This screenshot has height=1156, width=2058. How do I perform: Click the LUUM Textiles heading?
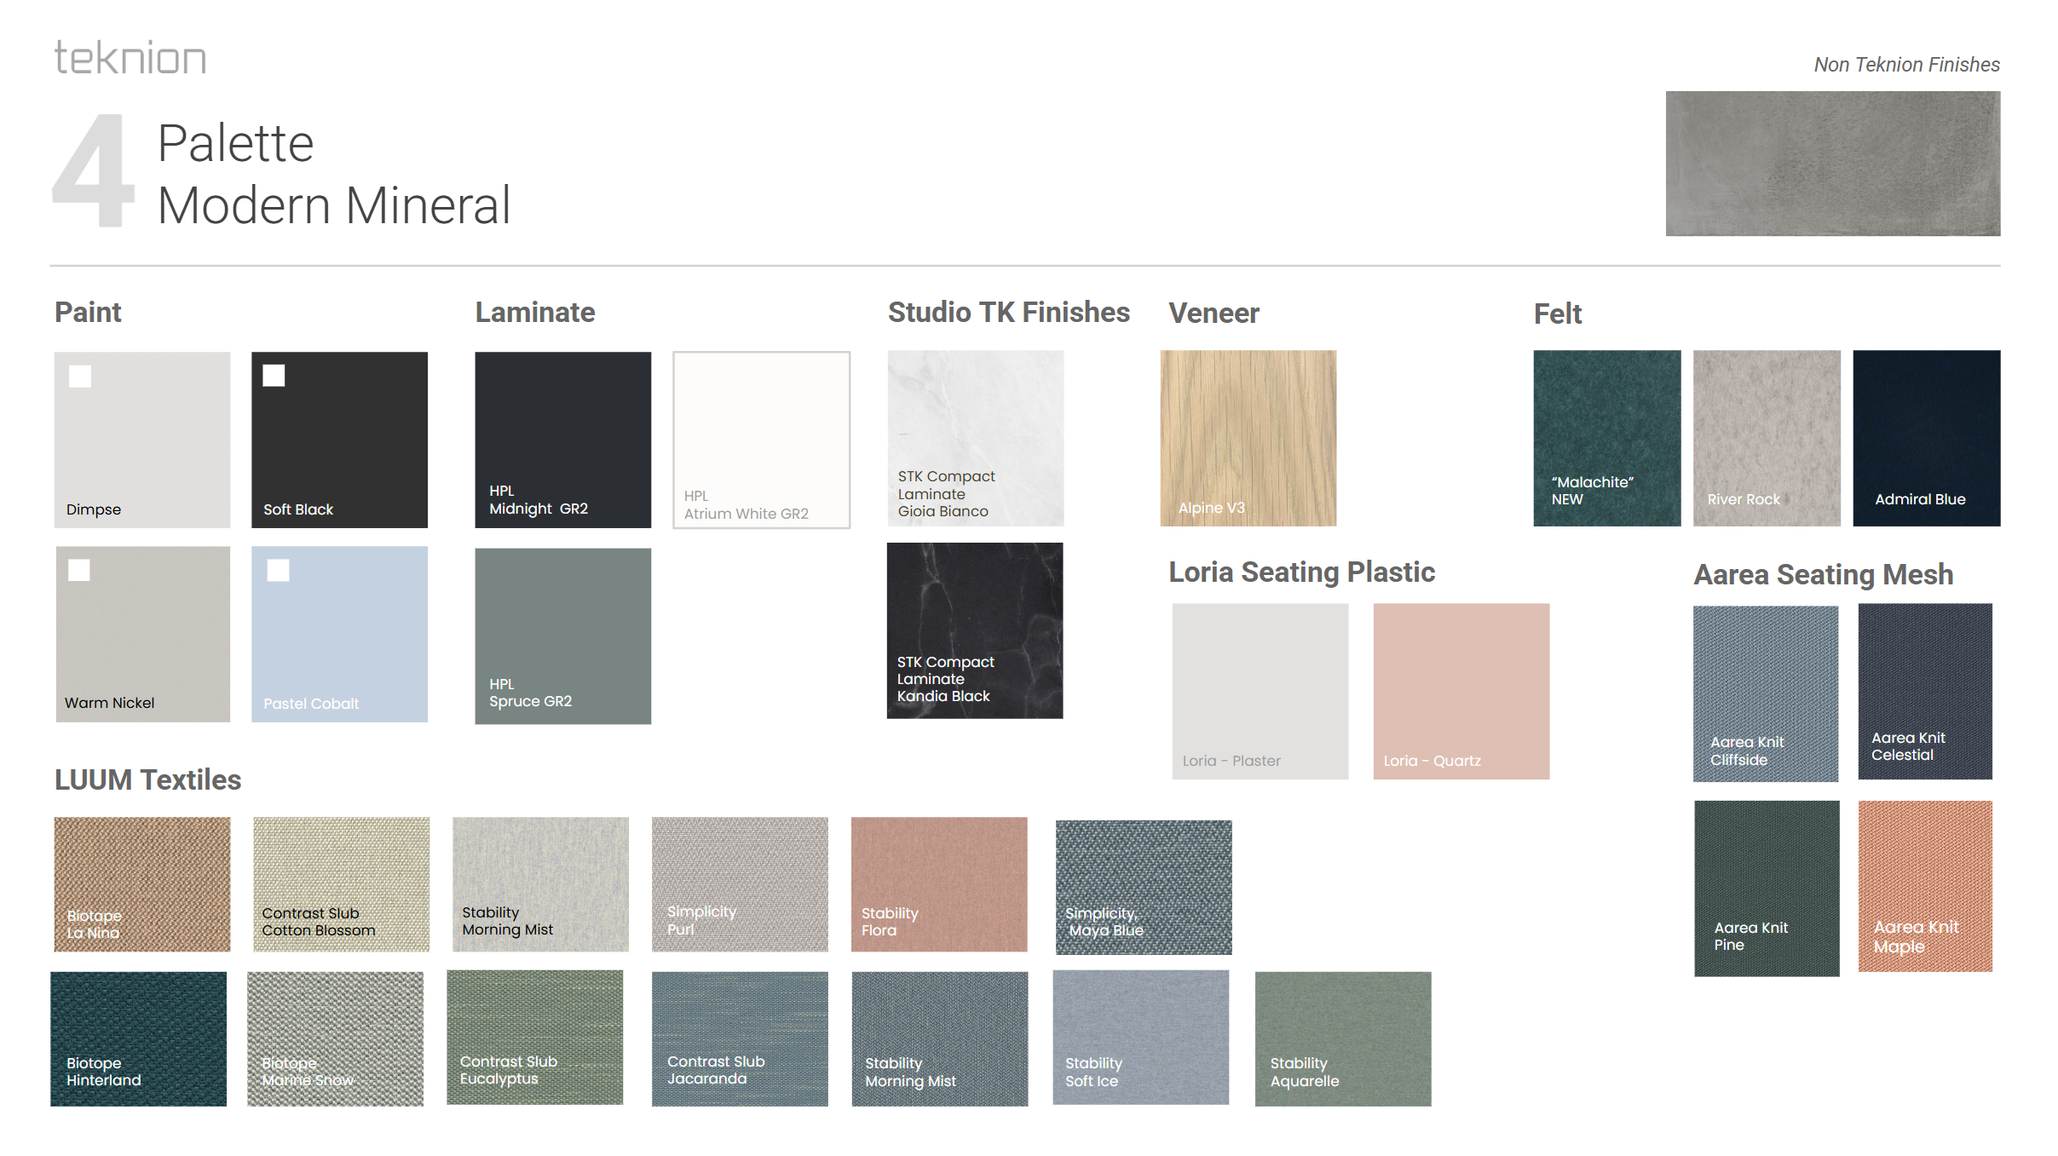click(148, 779)
